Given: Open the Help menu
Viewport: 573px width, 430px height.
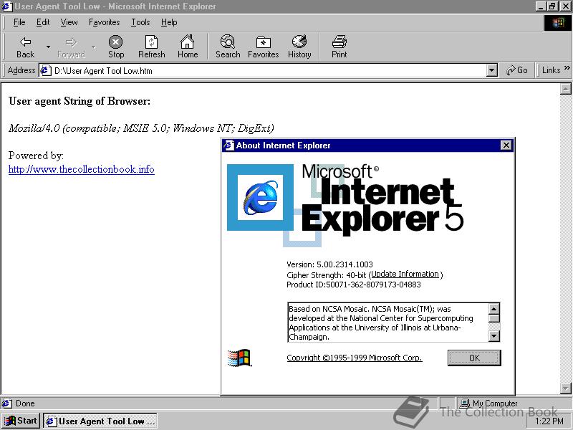Looking at the screenshot, I should tap(169, 22).
